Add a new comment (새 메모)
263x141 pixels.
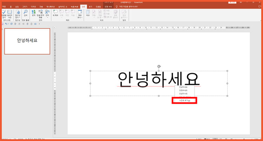(x=55, y=13)
